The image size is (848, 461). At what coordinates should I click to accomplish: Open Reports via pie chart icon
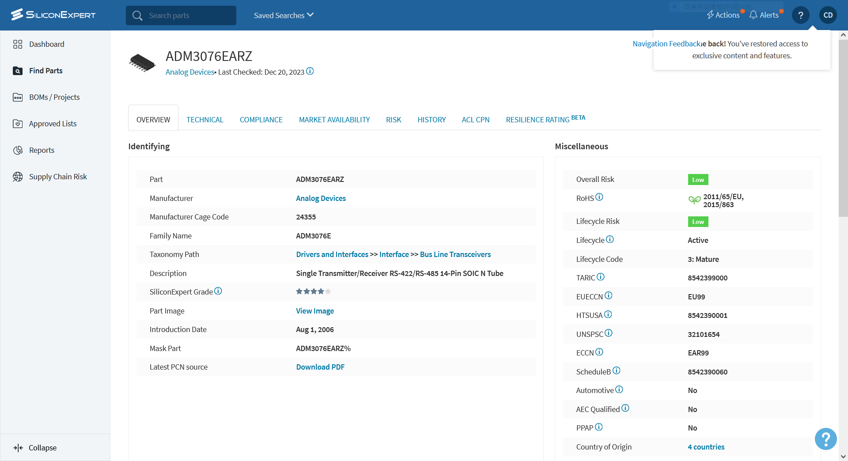coord(18,150)
